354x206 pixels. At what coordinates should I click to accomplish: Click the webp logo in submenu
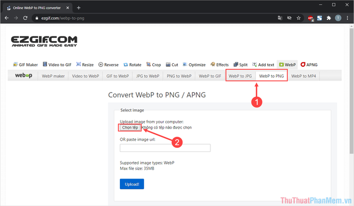click(x=23, y=75)
